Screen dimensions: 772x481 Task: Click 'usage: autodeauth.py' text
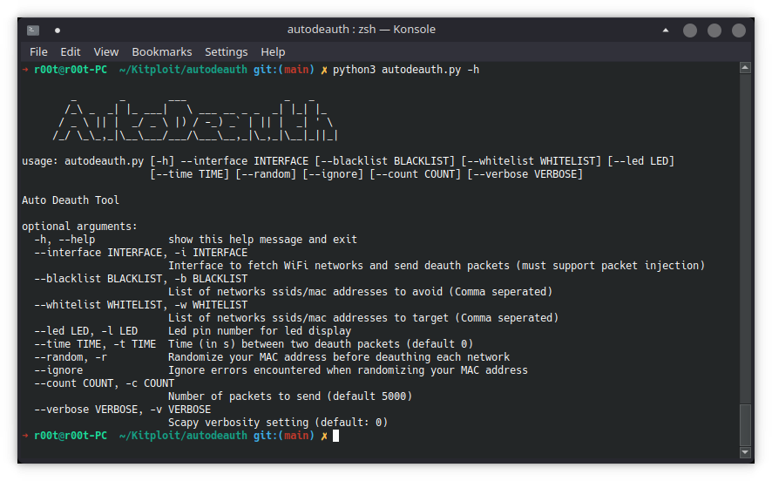(83, 161)
